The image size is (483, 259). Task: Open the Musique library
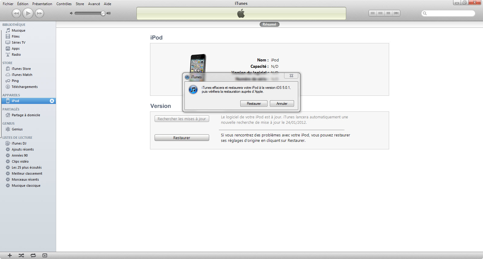pos(18,30)
